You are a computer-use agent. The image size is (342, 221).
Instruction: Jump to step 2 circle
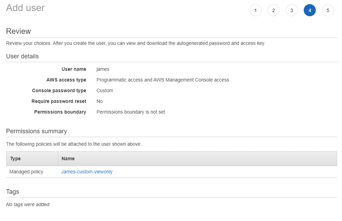(x=273, y=10)
